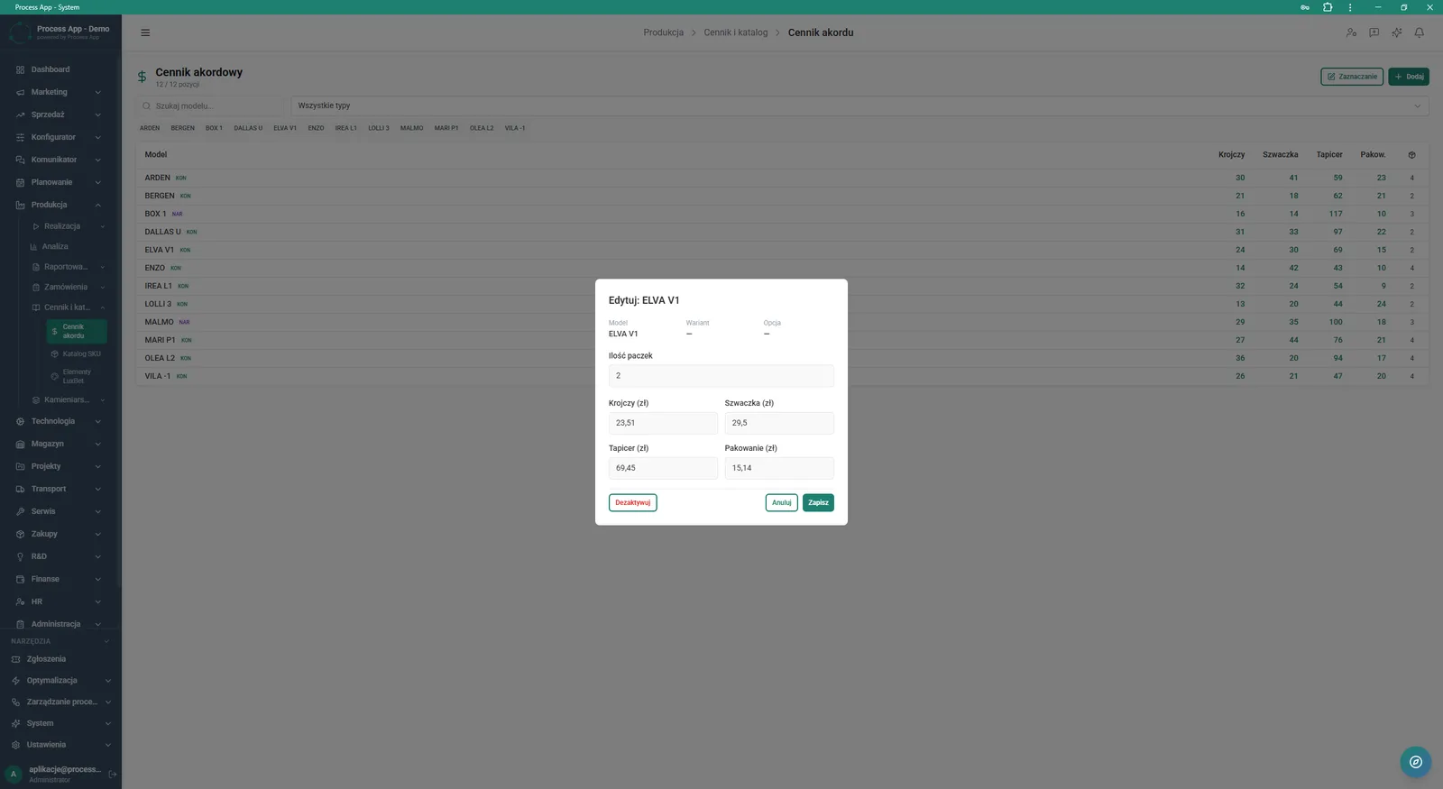Click the Ilość paczek input field
The image size is (1443, 789).
[721, 376]
